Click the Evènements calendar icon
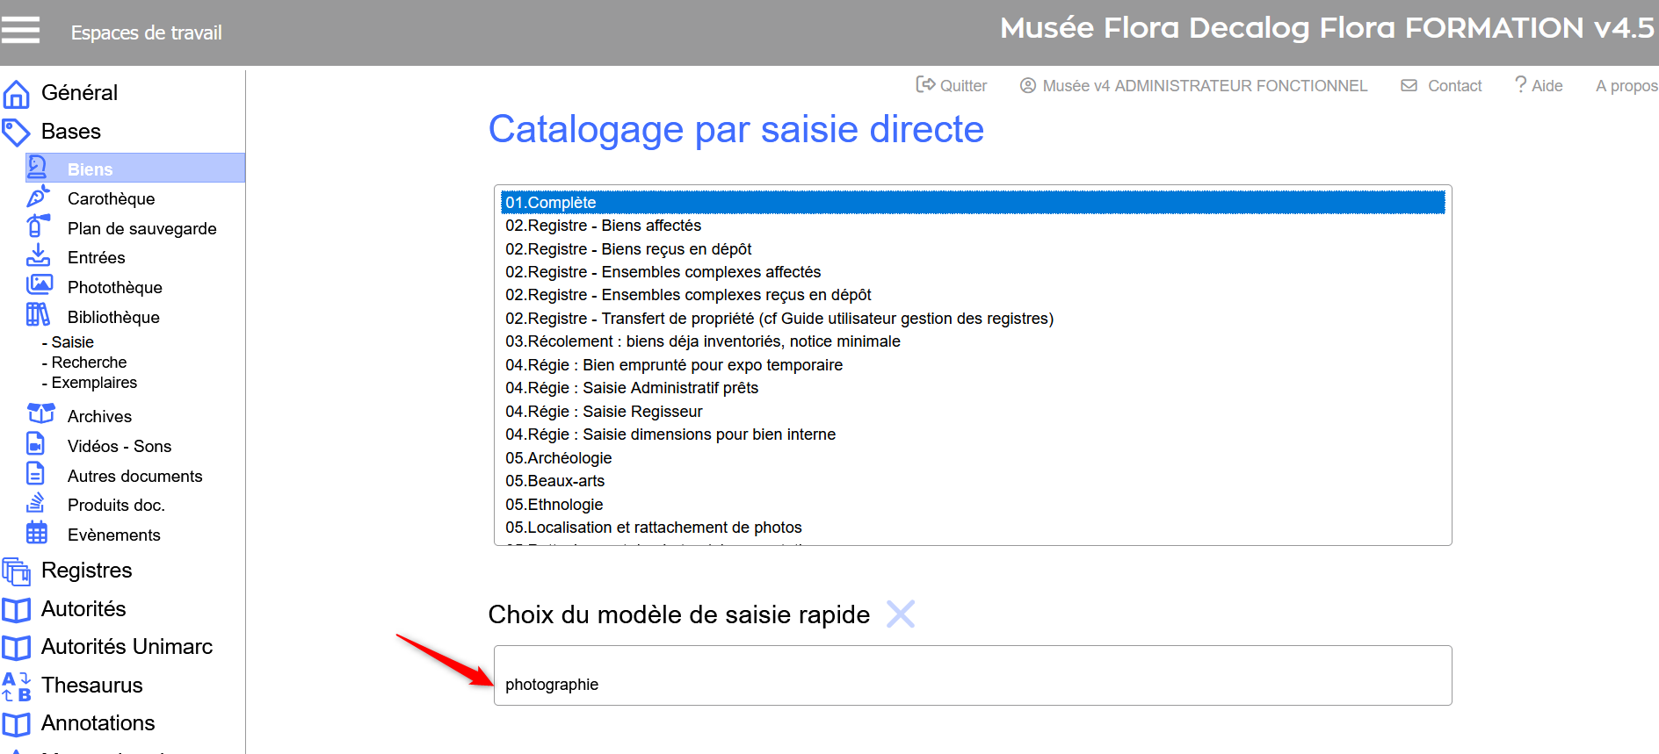Viewport: 1659px width, 754px height. click(x=37, y=533)
